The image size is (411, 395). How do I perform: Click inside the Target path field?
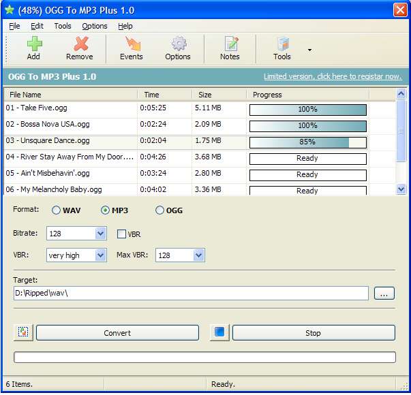click(191, 293)
